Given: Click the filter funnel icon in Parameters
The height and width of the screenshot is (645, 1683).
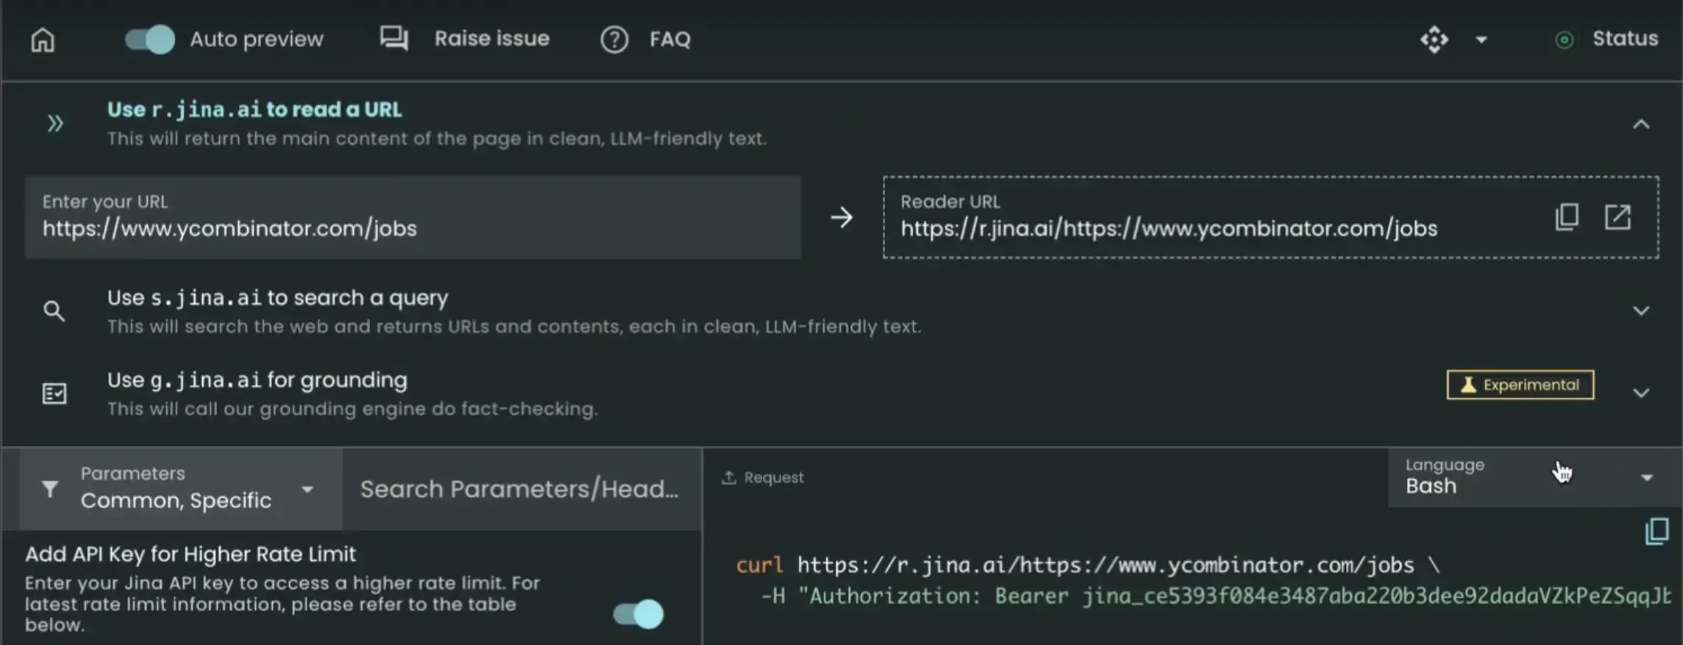Looking at the screenshot, I should [x=50, y=489].
